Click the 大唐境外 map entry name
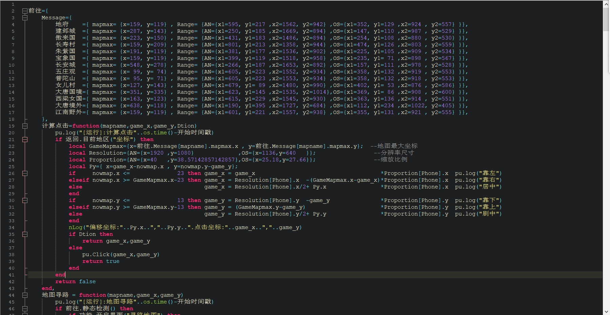610x315 pixels. tap(69, 106)
